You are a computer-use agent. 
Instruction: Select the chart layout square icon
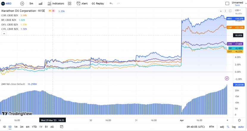tap(227, 4)
